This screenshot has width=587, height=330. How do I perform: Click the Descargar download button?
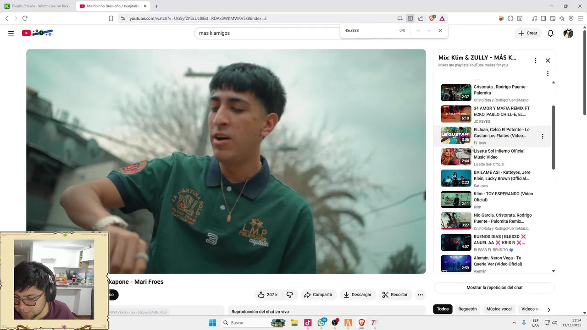(357, 295)
